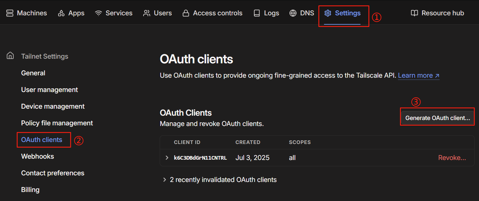Open Policy file management in sidebar
The image size is (479, 201).
[57, 123]
